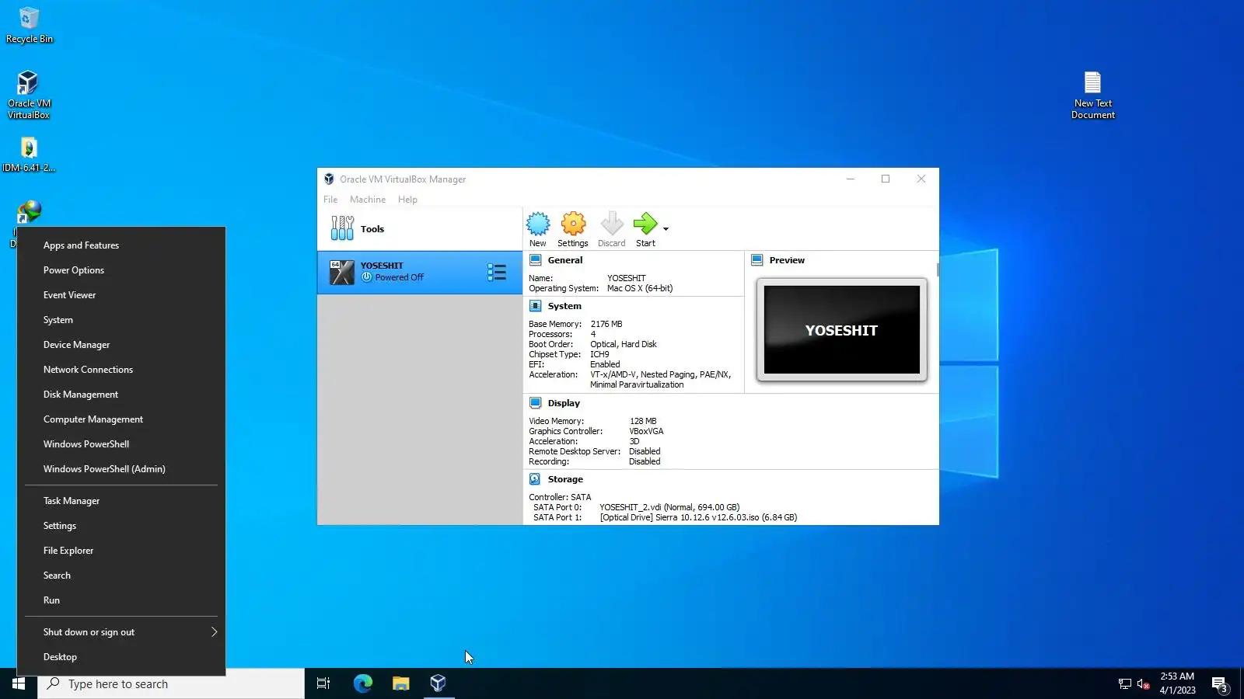Image resolution: width=1244 pixels, height=699 pixels.
Task: Click the YOSESHIT preview thumbnail
Action: (x=842, y=330)
